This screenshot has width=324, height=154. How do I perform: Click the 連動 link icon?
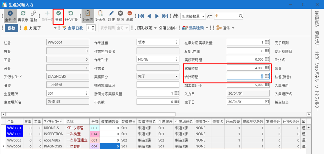[33, 16]
